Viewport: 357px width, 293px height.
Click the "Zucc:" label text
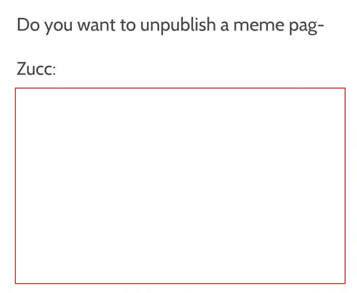tap(36, 69)
